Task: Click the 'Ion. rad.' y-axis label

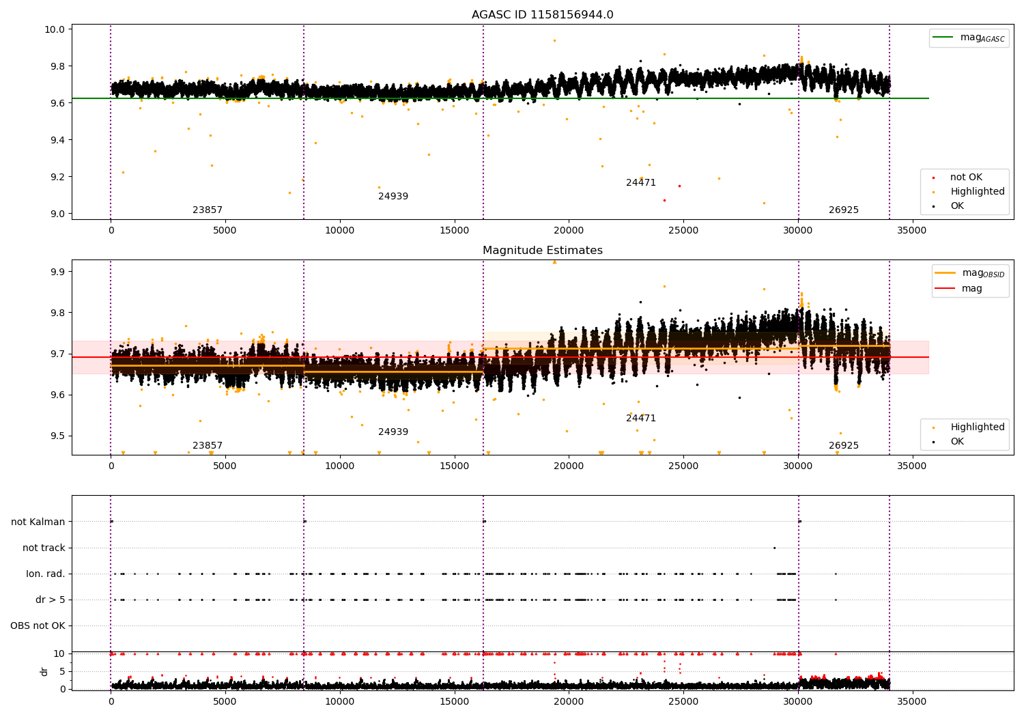Action: (46, 574)
